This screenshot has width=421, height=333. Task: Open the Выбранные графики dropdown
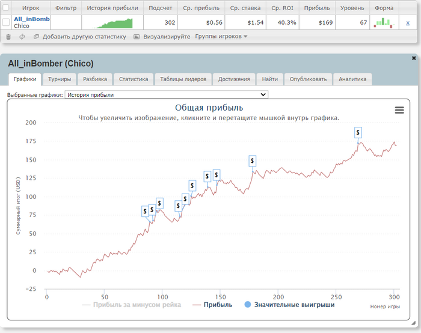(167, 94)
